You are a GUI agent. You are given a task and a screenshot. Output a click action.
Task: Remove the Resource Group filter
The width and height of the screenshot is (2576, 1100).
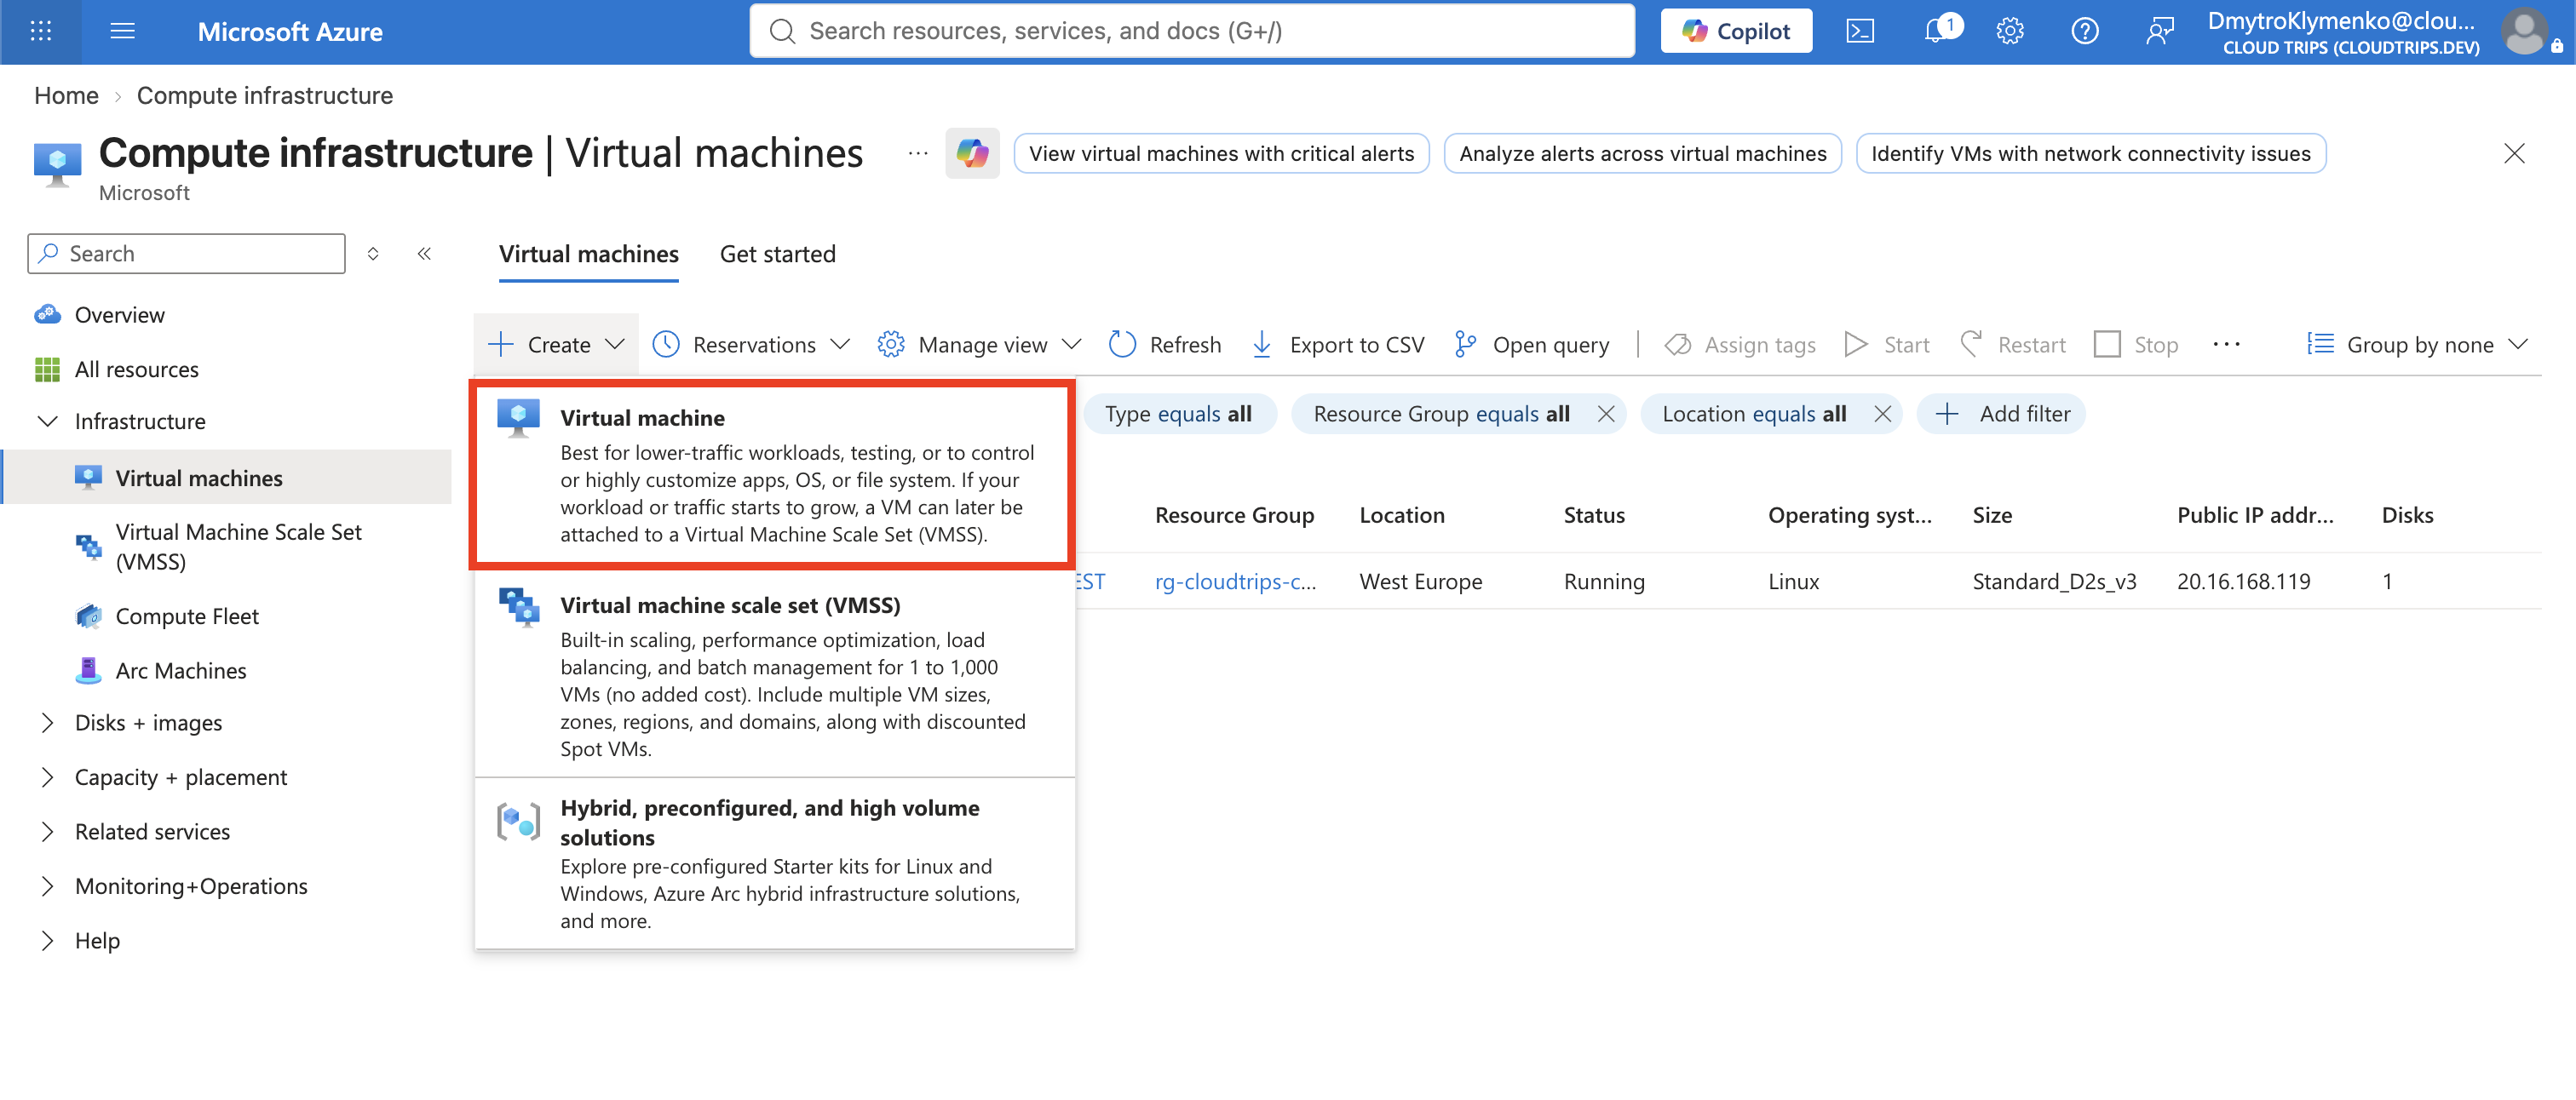pyautogui.click(x=1606, y=414)
